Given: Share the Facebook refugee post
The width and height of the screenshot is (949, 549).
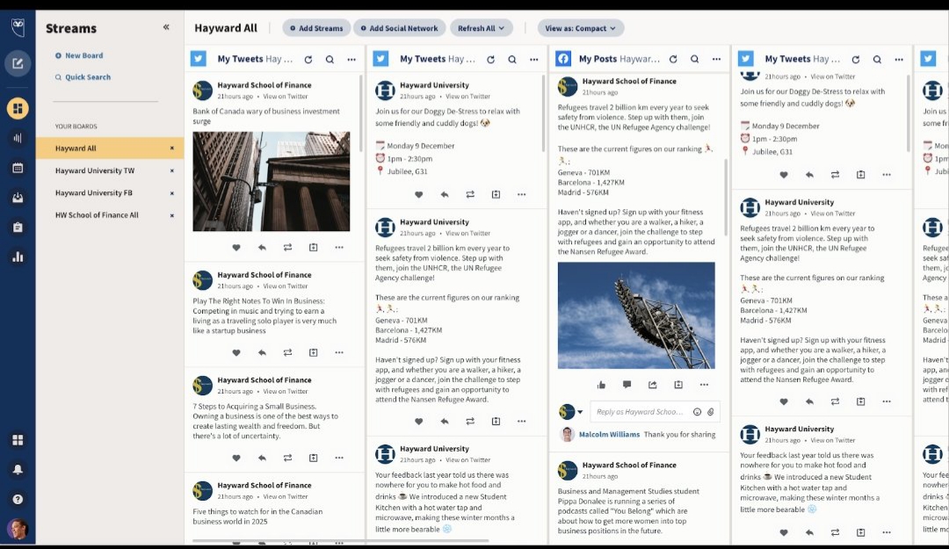Looking at the screenshot, I should (652, 385).
